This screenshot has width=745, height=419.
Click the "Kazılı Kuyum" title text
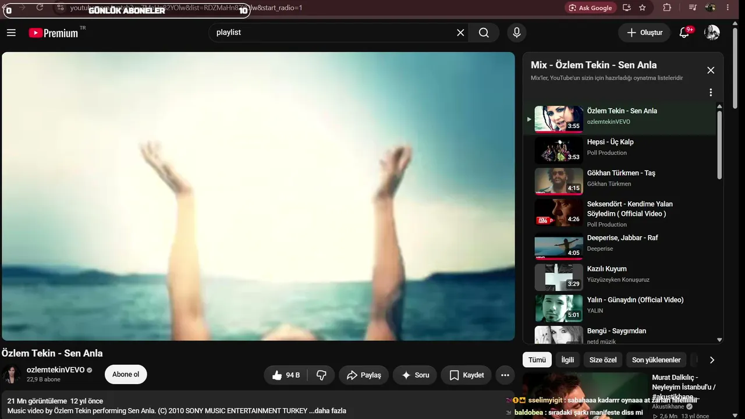click(x=607, y=269)
